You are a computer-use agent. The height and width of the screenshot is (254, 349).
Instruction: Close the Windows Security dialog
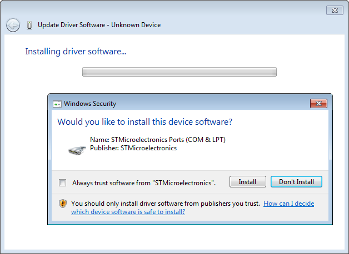tap(318, 103)
